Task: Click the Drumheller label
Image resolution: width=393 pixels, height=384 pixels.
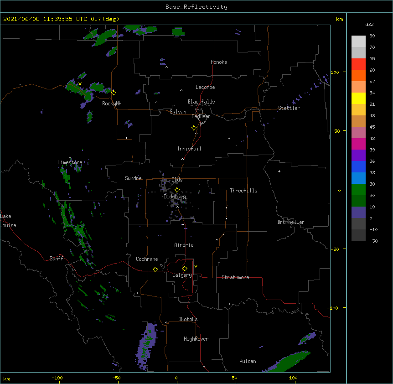Action: tap(291, 222)
